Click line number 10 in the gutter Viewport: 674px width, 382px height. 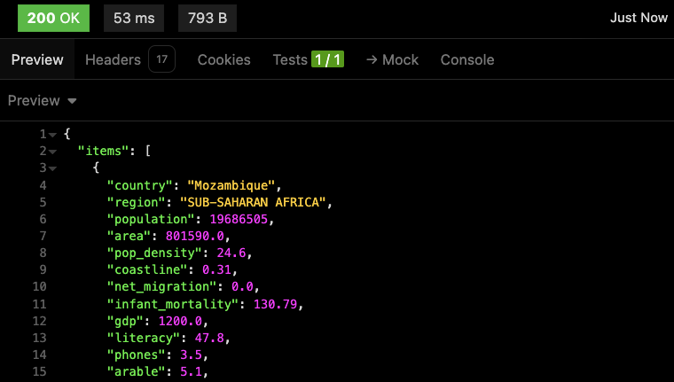coord(39,286)
